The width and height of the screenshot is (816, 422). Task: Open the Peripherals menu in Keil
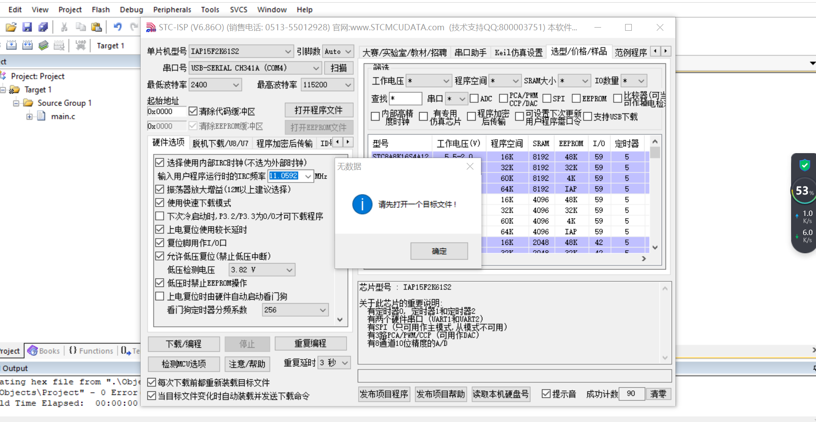(172, 9)
